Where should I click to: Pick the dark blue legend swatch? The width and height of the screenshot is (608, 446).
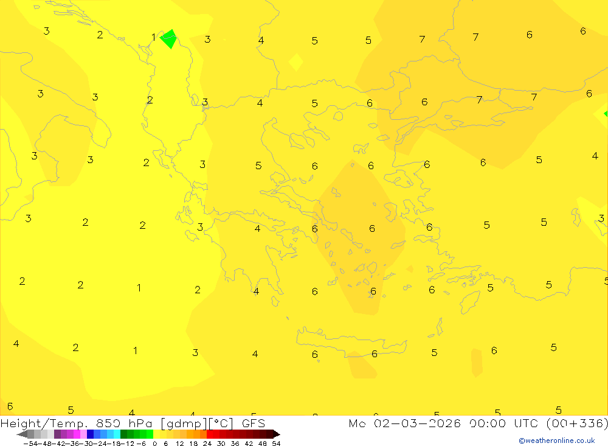pos(90,434)
